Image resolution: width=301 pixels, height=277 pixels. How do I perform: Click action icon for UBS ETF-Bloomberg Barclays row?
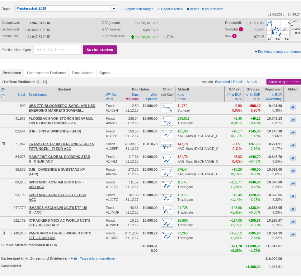tap(293, 107)
